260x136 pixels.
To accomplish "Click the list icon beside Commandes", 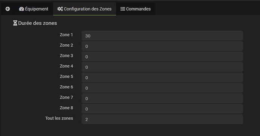I will (x=123, y=9).
